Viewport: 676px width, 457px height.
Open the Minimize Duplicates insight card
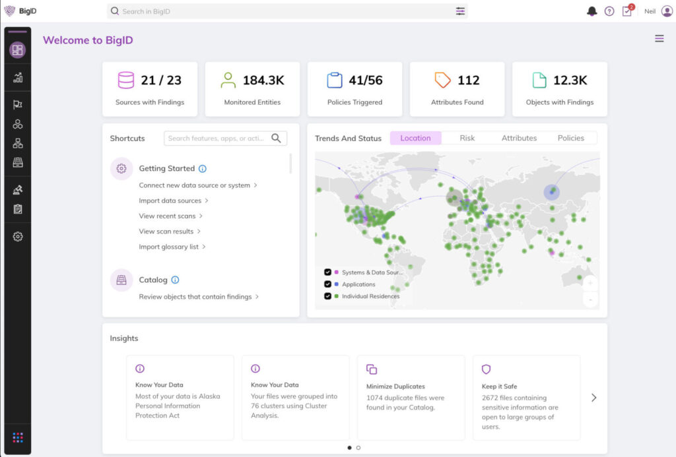[411, 398]
